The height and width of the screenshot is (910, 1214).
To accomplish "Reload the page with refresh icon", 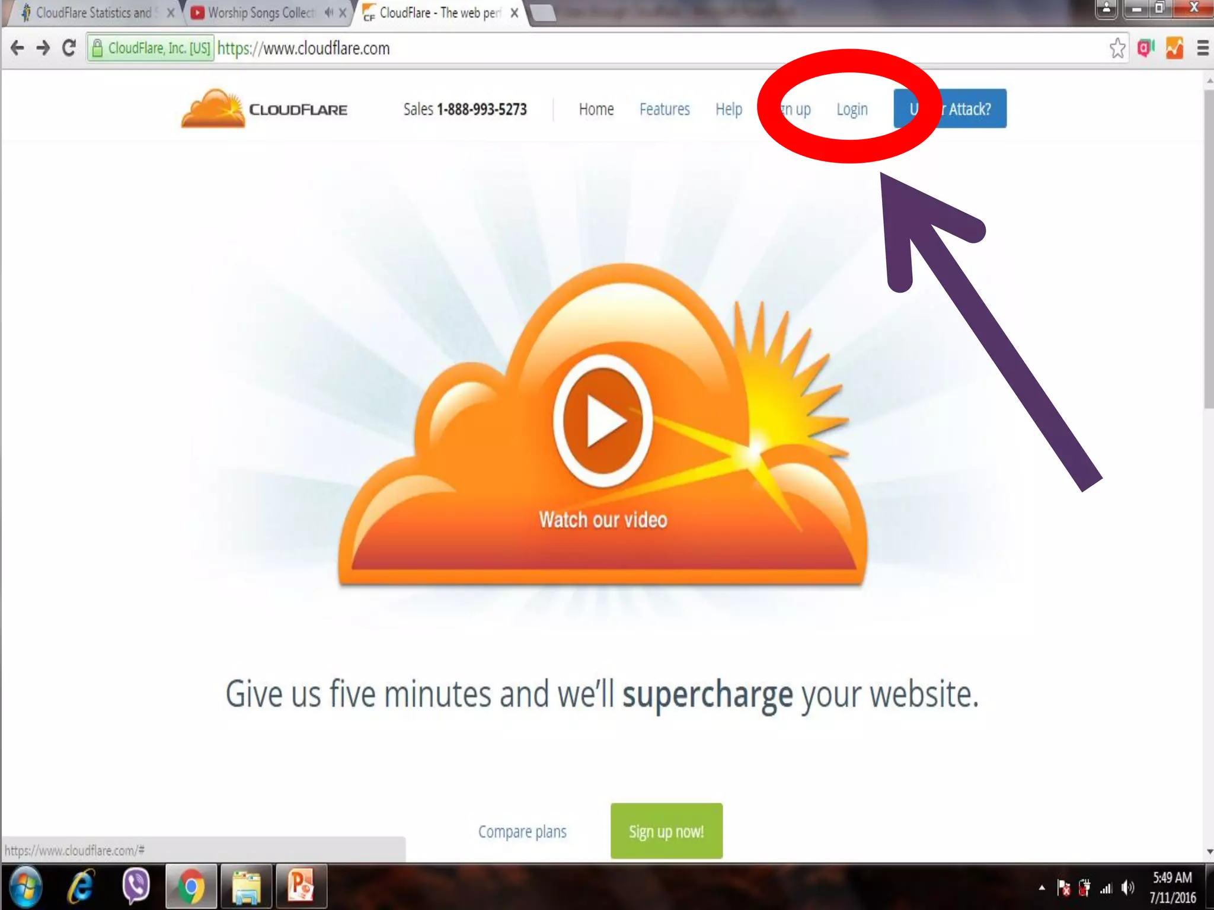I will tap(69, 48).
